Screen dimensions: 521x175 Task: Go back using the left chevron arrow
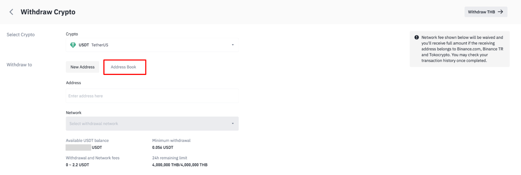click(11, 12)
